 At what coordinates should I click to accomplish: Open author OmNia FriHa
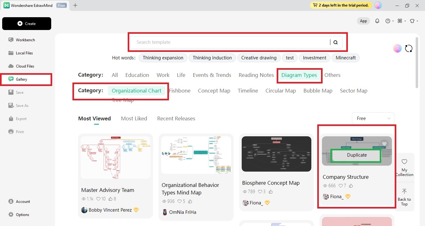click(x=182, y=212)
